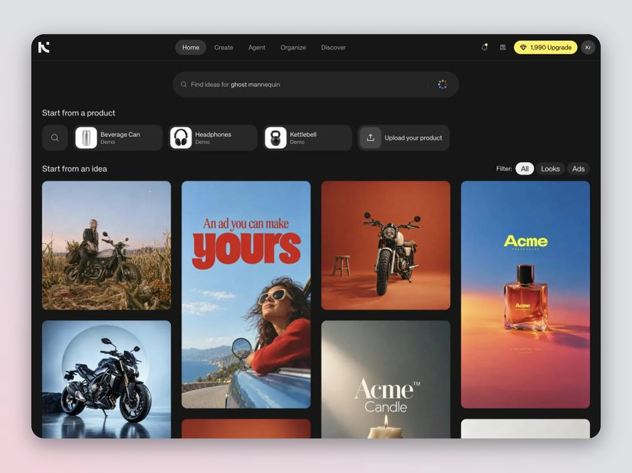Open the Agent tab

coord(257,47)
